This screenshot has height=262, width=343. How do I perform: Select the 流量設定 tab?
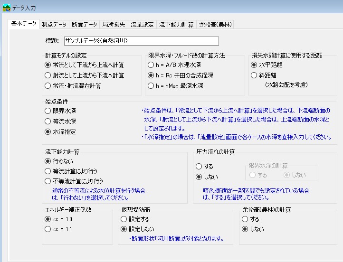point(142,25)
